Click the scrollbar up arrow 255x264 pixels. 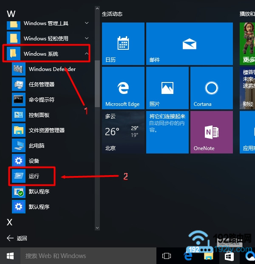97,9
